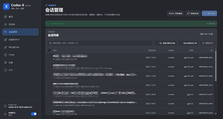223x119 pixels.
Task: Select the checkbox for the 08/01 14:49 session
Action: pyautogui.click(x=49, y=58)
